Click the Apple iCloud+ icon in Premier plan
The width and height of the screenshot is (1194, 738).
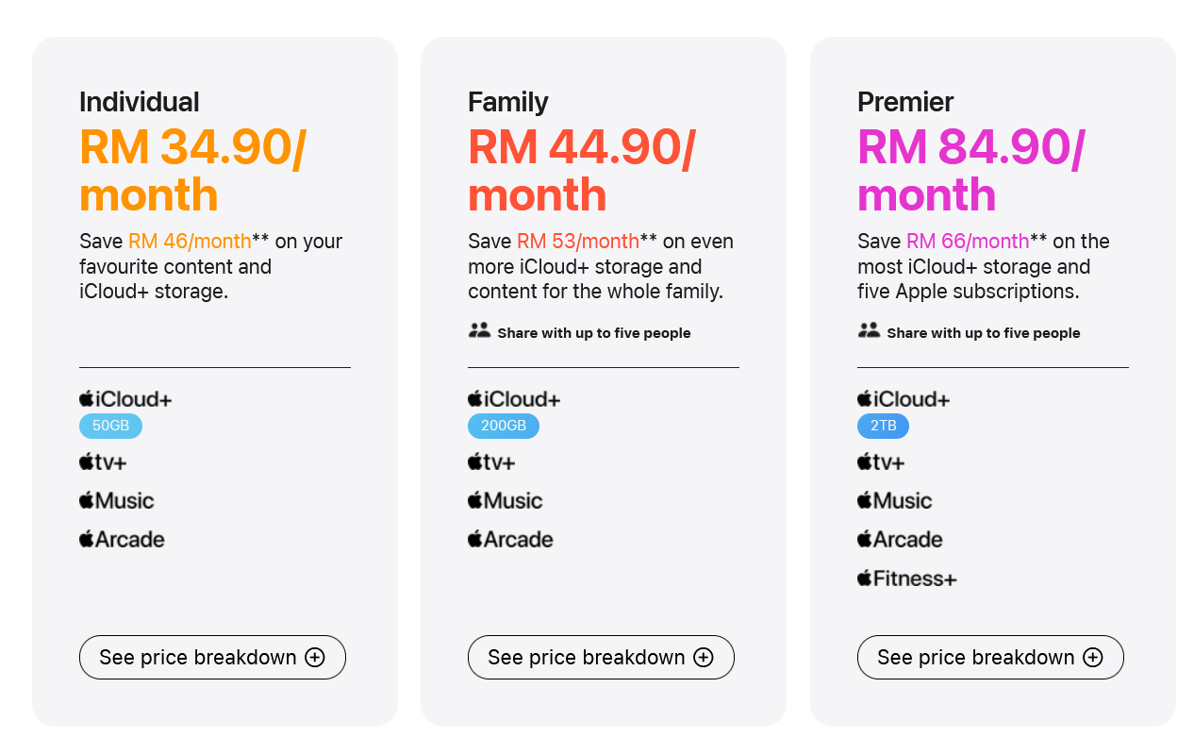[864, 398]
